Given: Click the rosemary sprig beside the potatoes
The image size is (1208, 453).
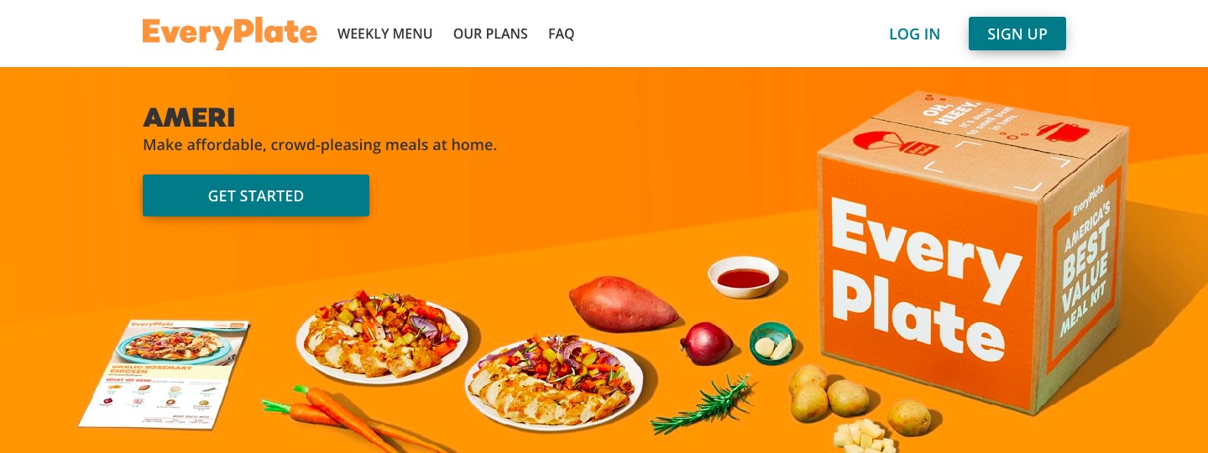Looking at the screenshot, I should 703,404.
